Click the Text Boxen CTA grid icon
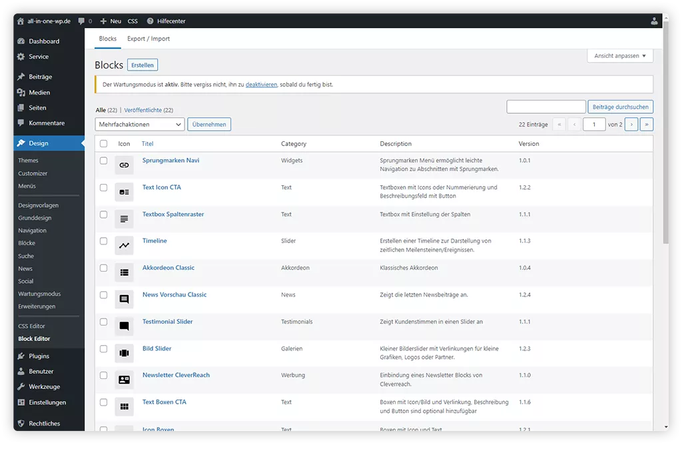The height and width of the screenshot is (449, 682). [x=124, y=406]
